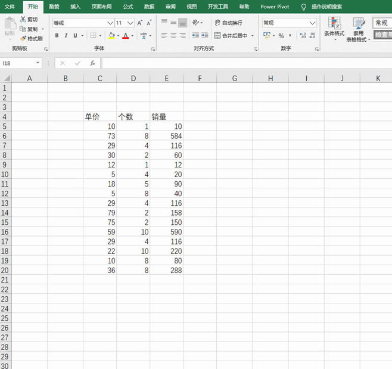Align text left
Screen dimensions: 392x369
pyautogui.click(x=164, y=36)
